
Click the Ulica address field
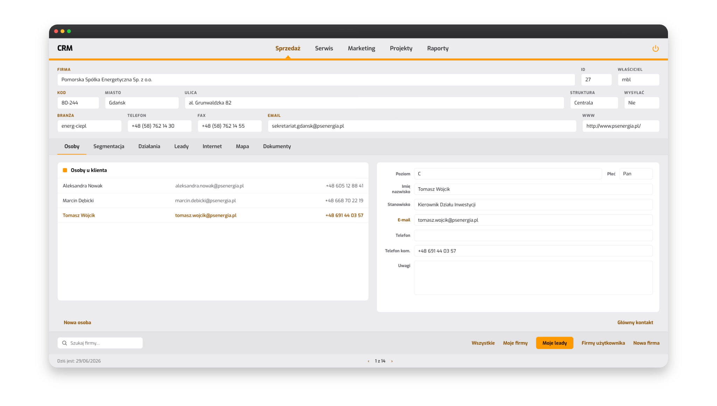coord(374,103)
